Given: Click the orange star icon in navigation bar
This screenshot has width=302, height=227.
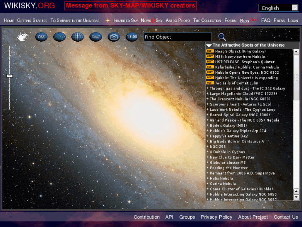Looking at the screenshot, I should pyautogui.click(x=108, y=20).
